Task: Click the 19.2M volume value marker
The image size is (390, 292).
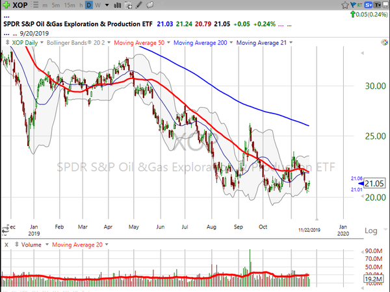Action: coord(373,279)
